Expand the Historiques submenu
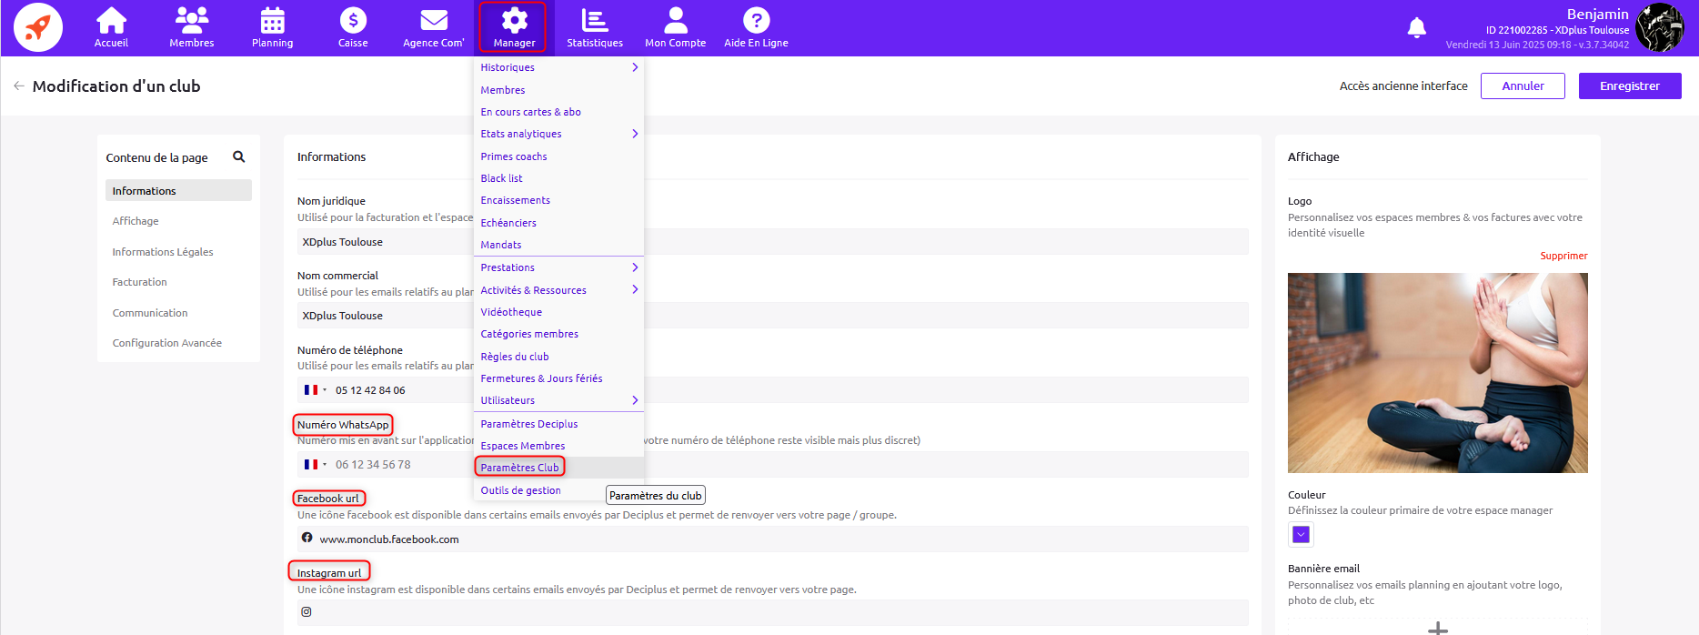 click(559, 67)
